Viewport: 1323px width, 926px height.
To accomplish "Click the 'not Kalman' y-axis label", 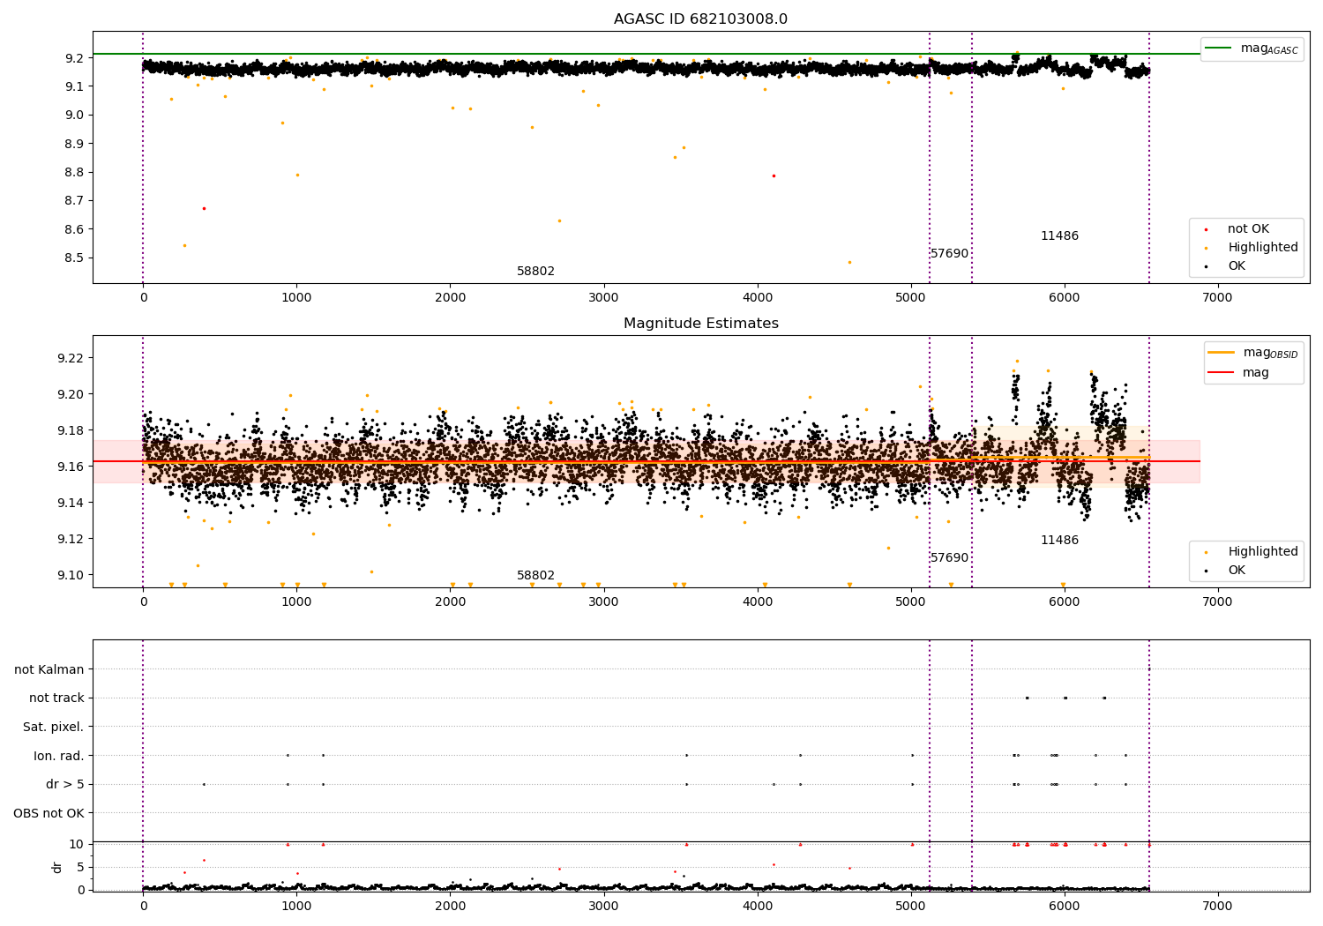I will 49,669.
